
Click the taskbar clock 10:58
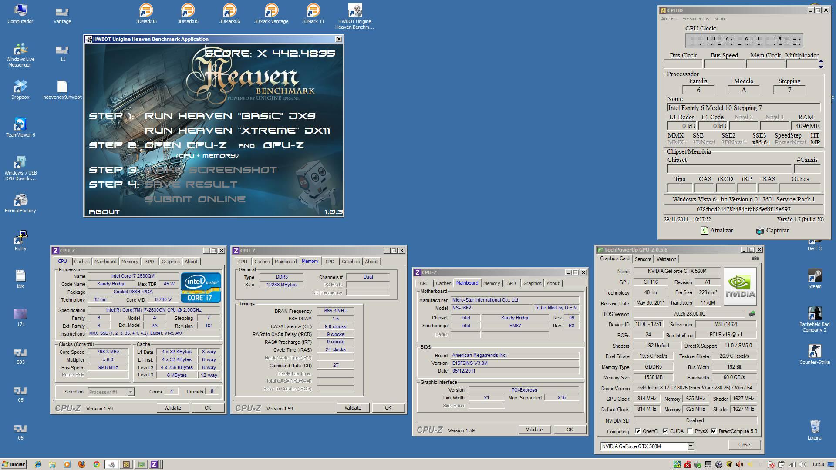tap(817, 464)
